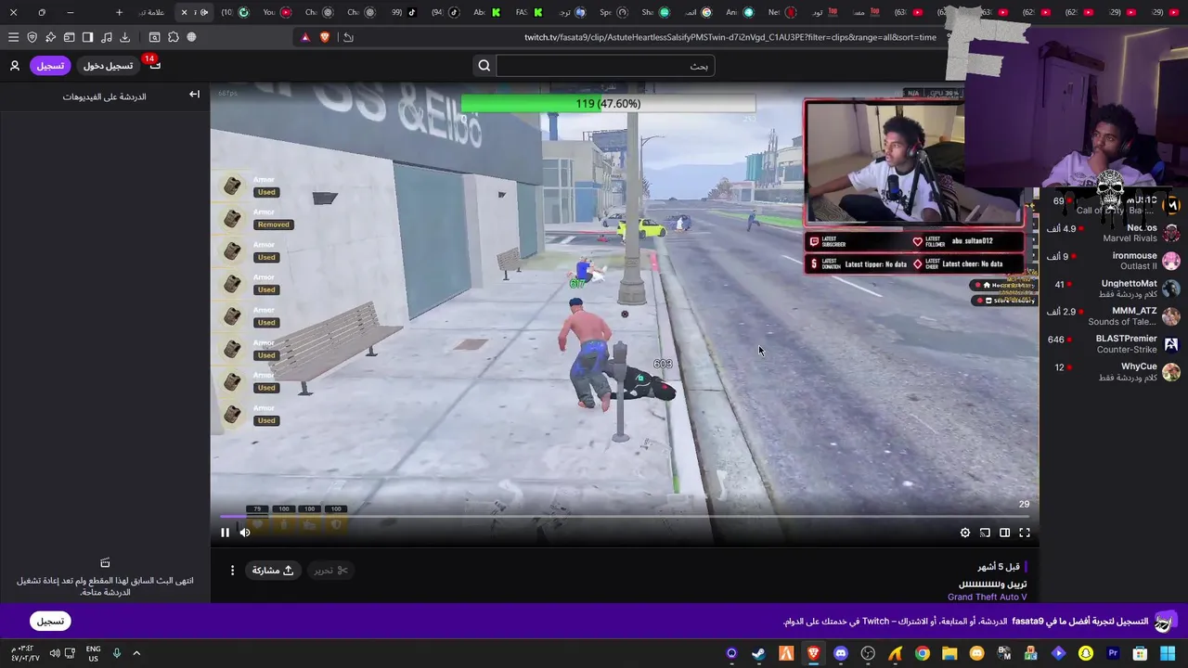Click sign-up button in bottom banner

50,621
